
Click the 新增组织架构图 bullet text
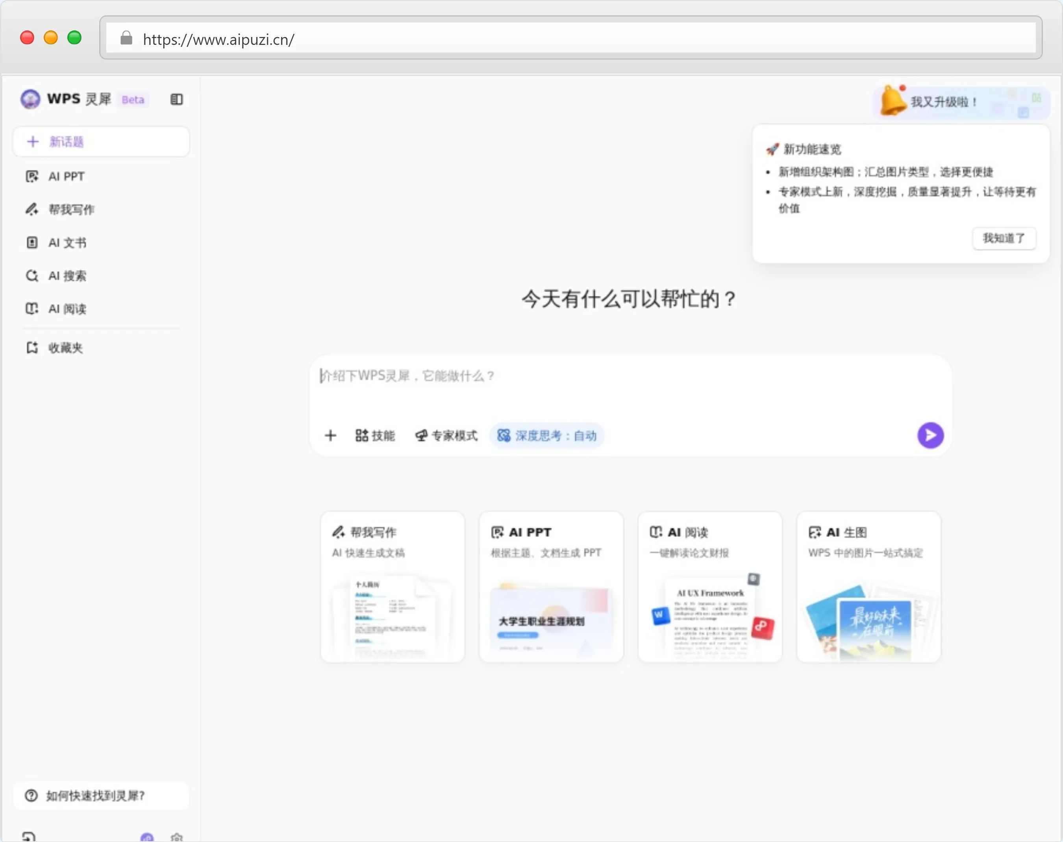[885, 172]
